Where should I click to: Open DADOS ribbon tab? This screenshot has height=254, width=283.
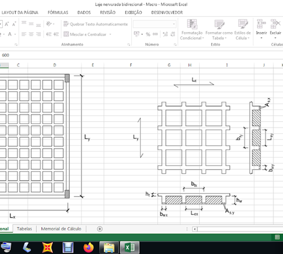coord(84,12)
